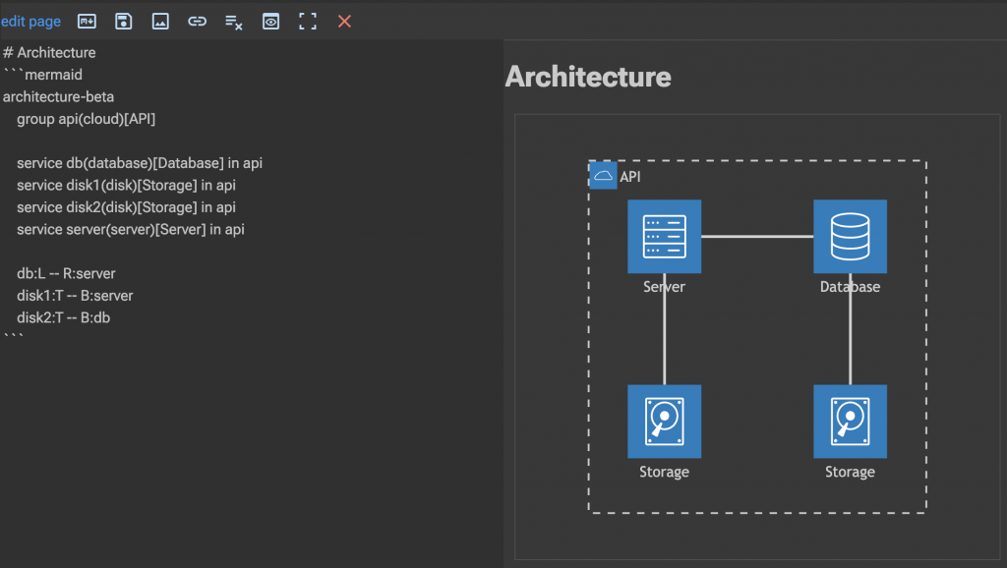Click the 'service server(server)[Server] in api' line
The height and width of the screenshot is (568, 1007).
[x=131, y=229]
